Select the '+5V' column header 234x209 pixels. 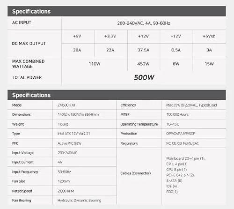(x=77, y=36)
